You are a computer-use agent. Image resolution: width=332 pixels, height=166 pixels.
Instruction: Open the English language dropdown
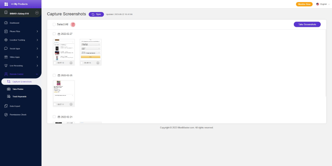coord(323,4)
